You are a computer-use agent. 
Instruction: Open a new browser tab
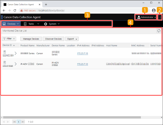coord(46,4)
